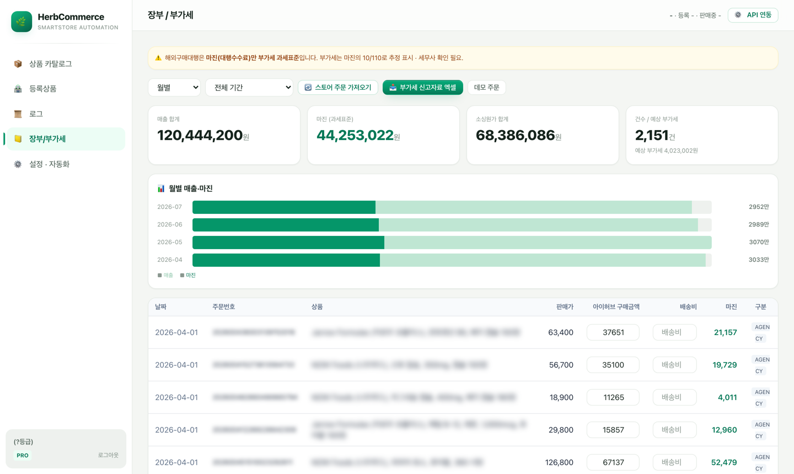Click the 주문번호 column header
Image resolution: width=794 pixels, height=474 pixels.
[x=223, y=307]
